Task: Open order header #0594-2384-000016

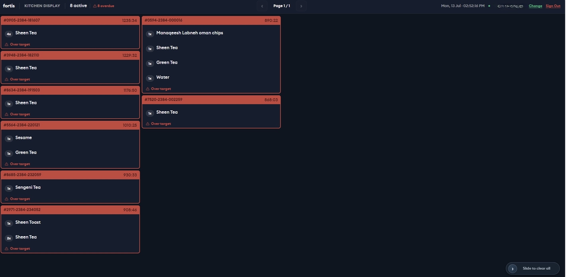Action: click(211, 20)
